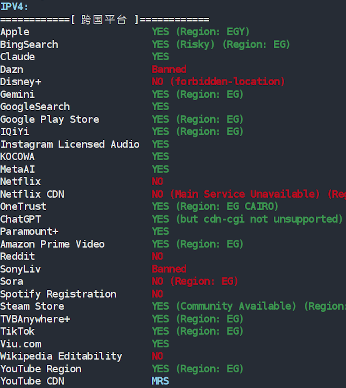This screenshot has height=388, width=346.
Task: Click Sora NO Region EG result
Action: coord(195,282)
